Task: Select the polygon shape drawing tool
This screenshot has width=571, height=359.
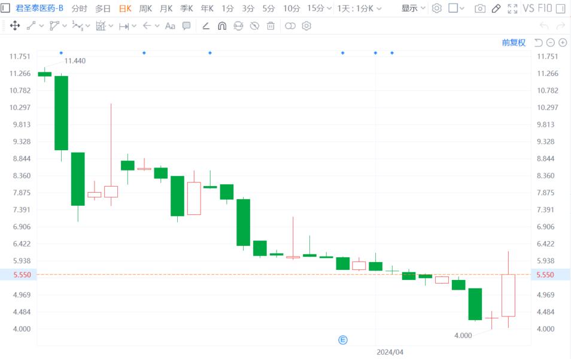Action: coord(54,26)
